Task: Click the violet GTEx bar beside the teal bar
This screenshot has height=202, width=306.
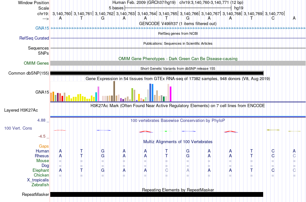Action: (98, 94)
